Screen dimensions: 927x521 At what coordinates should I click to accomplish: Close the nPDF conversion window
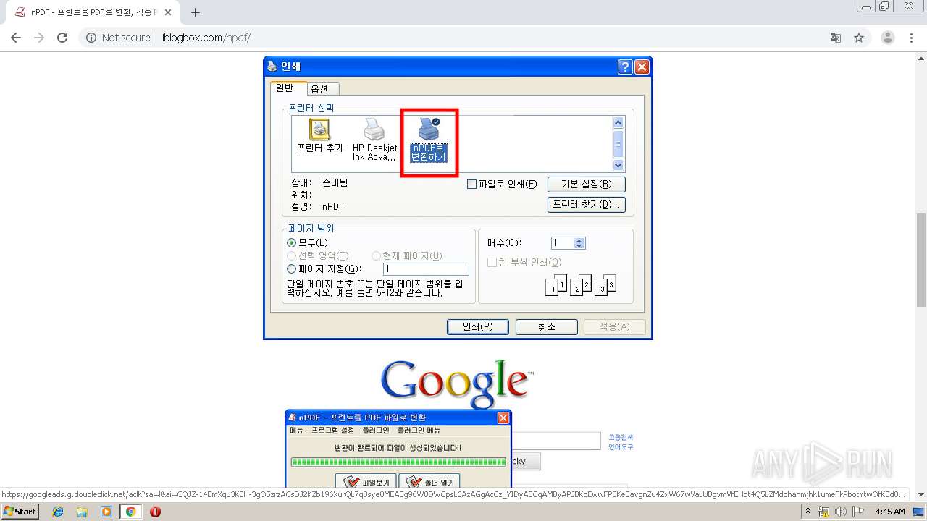pos(503,418)
